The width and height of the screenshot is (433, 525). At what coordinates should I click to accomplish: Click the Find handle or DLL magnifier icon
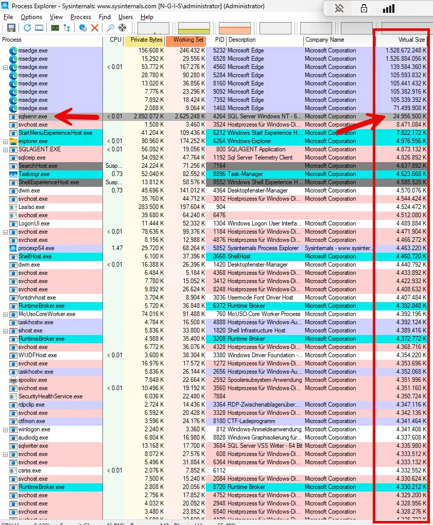[x=110, y=28]
